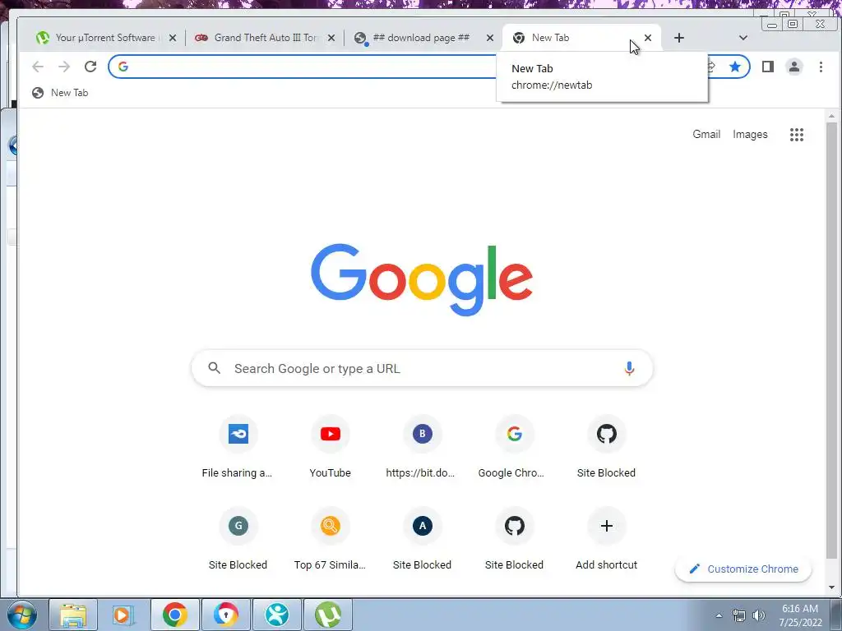
Task: Open Images link
Action: click(750, 134)
